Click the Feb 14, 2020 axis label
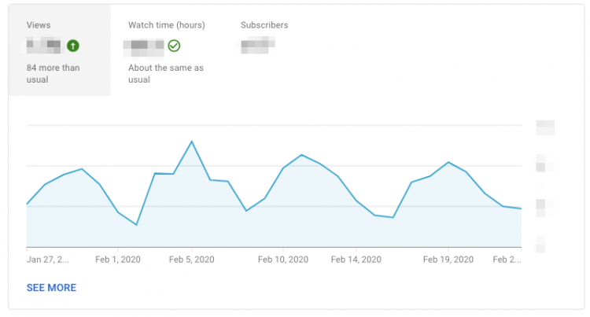 [x=356, y=259]
